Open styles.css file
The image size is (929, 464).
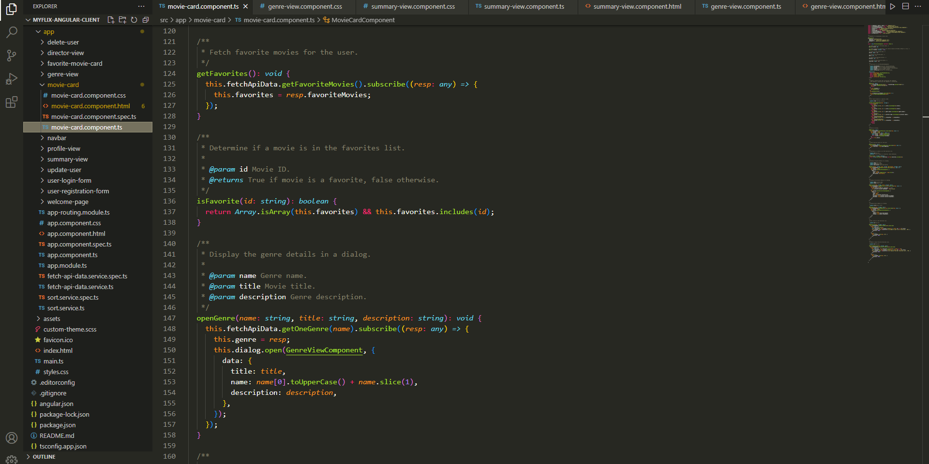pos(88,372)
